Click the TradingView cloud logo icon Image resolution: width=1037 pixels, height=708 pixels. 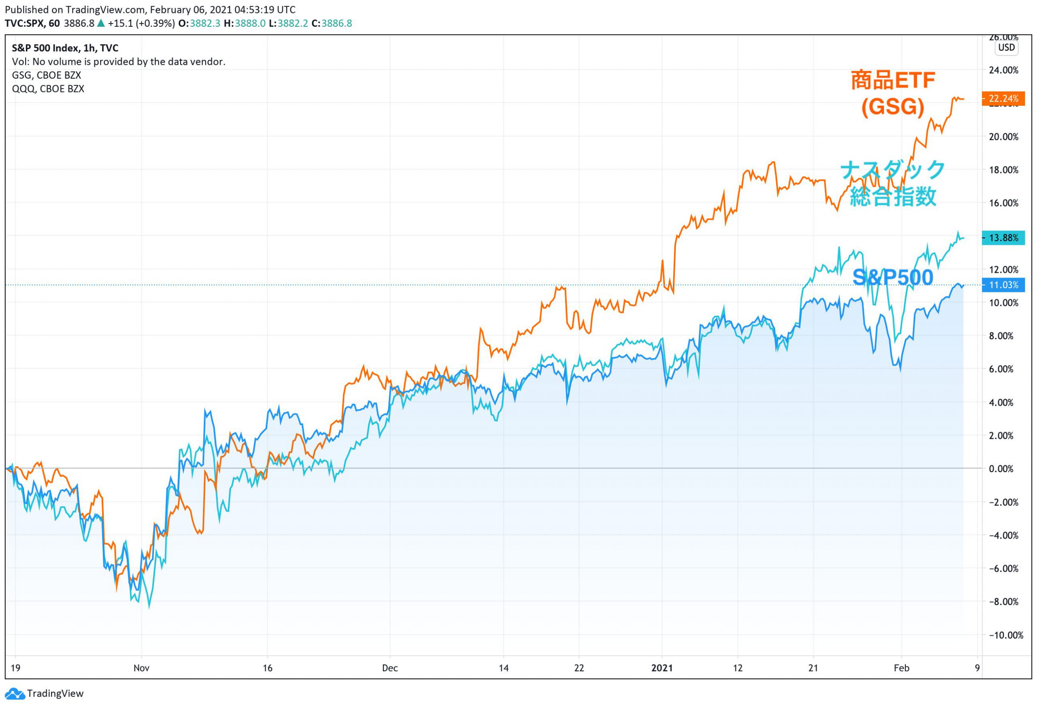tap(14, 693)
